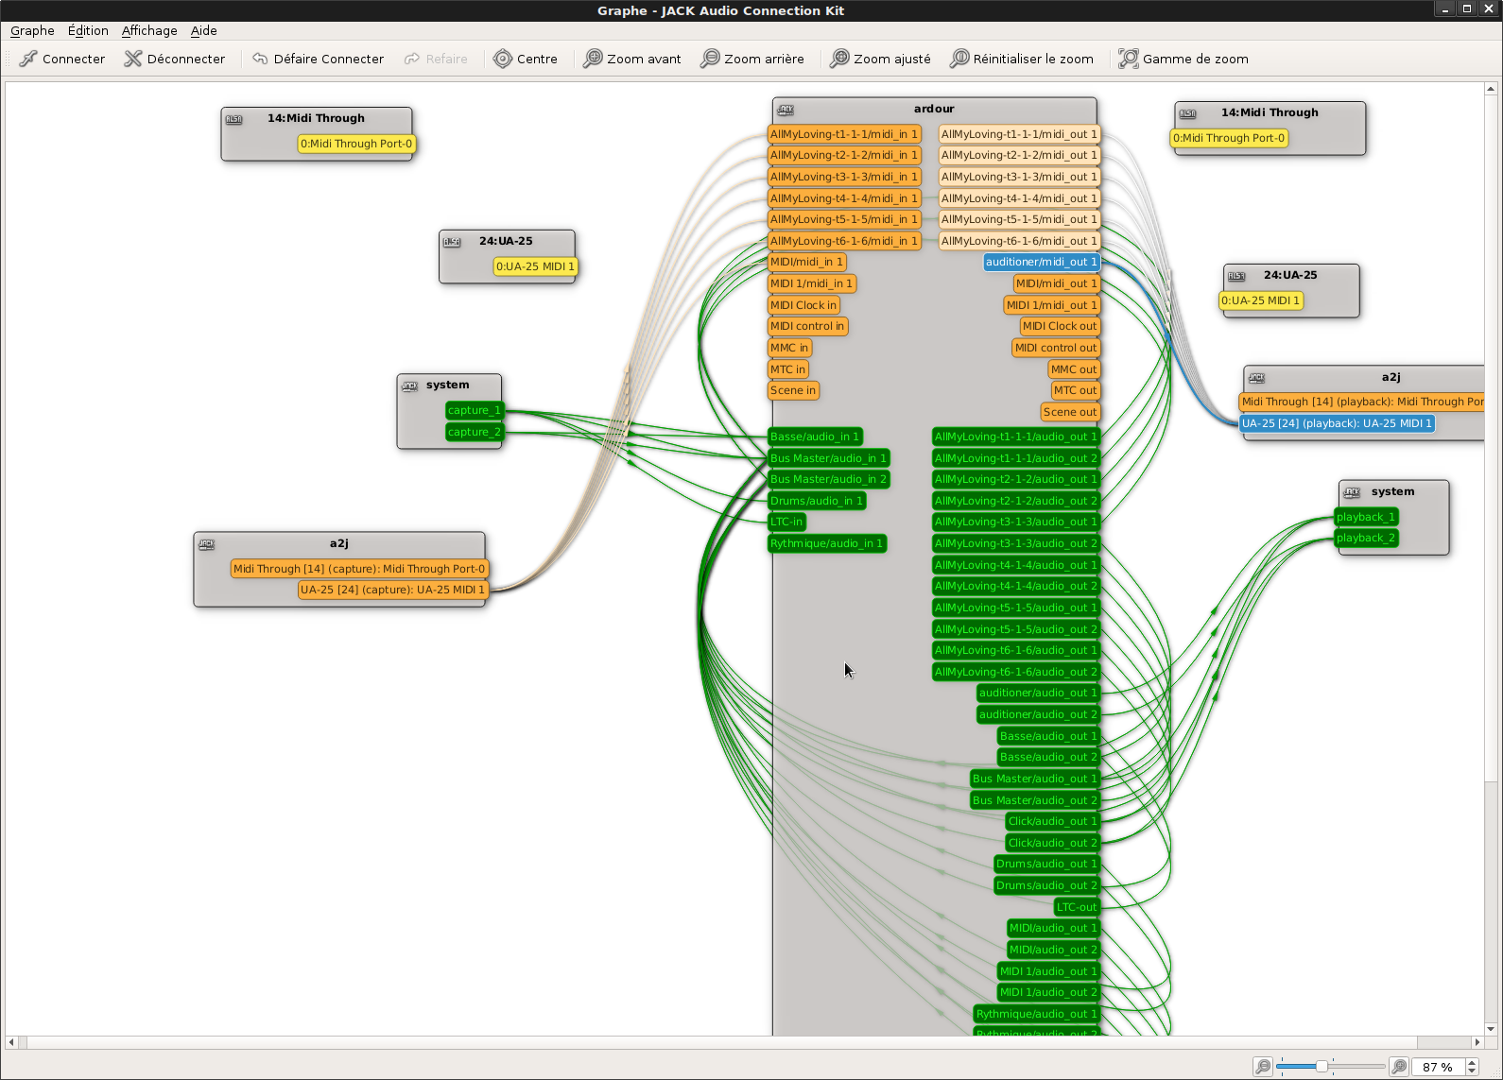This screenshot has width=1503, height=1080.
Task: Select the 0:UA-25 MIDI 1 port on left 24:UA-25 node
Action: 535,266
